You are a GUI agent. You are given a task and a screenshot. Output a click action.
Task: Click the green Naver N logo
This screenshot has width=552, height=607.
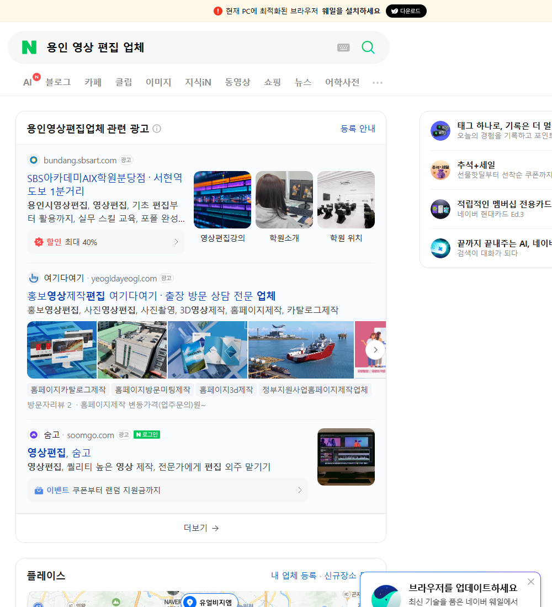click(29, 47)
